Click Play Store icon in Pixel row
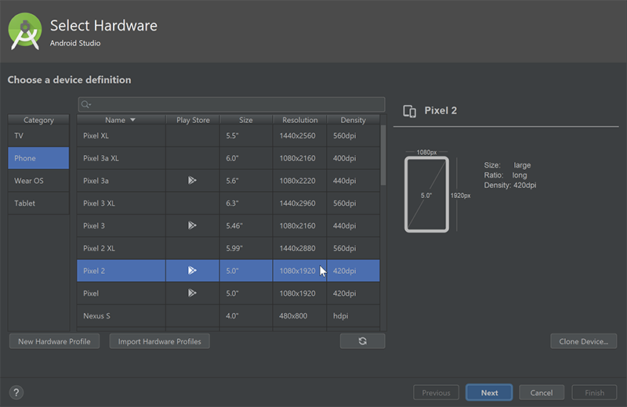The height and width of the screenshot is (407, 627). tap(192, 294)
